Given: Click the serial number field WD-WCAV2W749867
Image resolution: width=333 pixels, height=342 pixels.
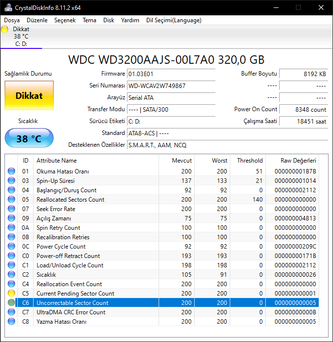Looking at the screenshot, I should [x=171, y=85].
